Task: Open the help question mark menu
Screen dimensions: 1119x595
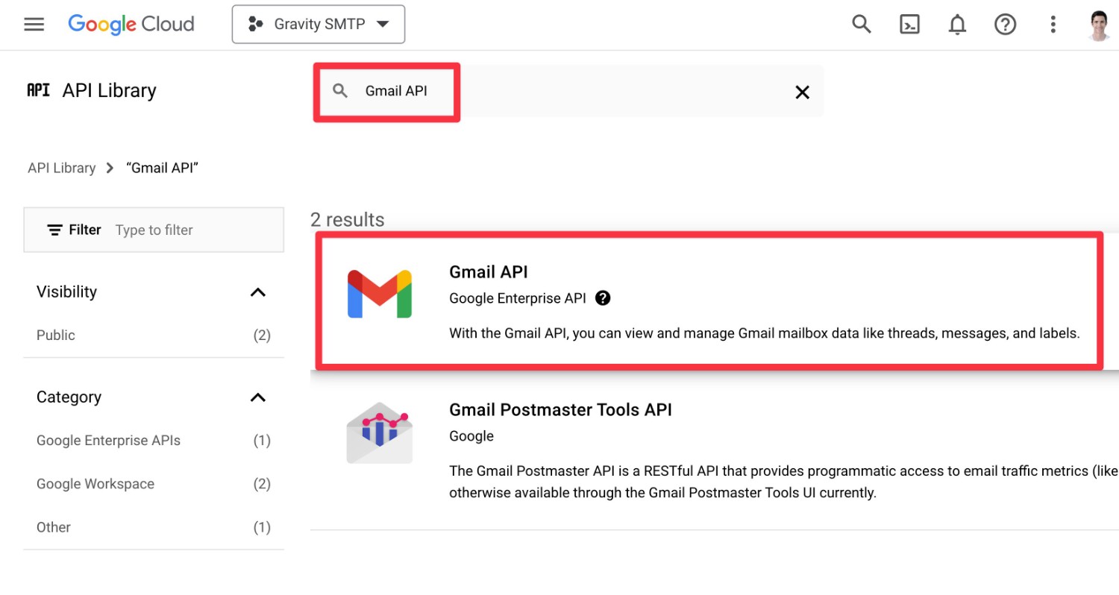Action: 1005,25
